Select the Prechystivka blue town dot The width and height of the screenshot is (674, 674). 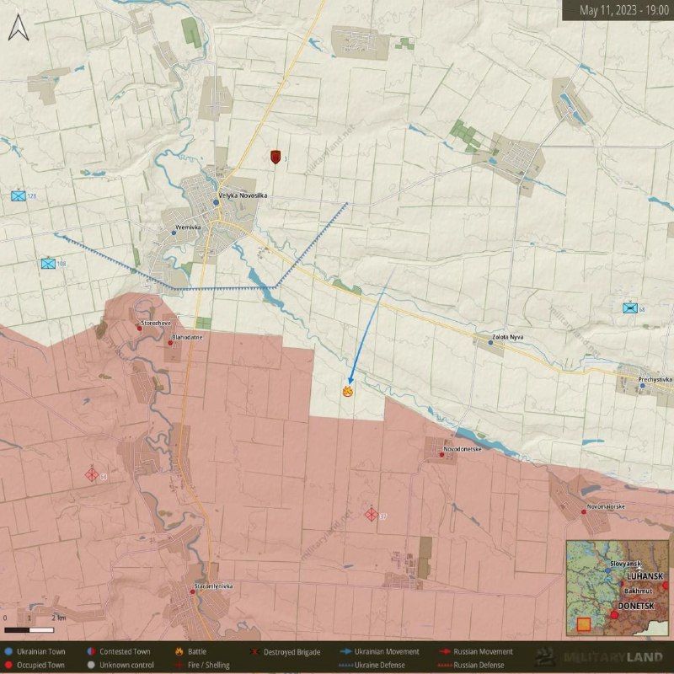(643, 386)
